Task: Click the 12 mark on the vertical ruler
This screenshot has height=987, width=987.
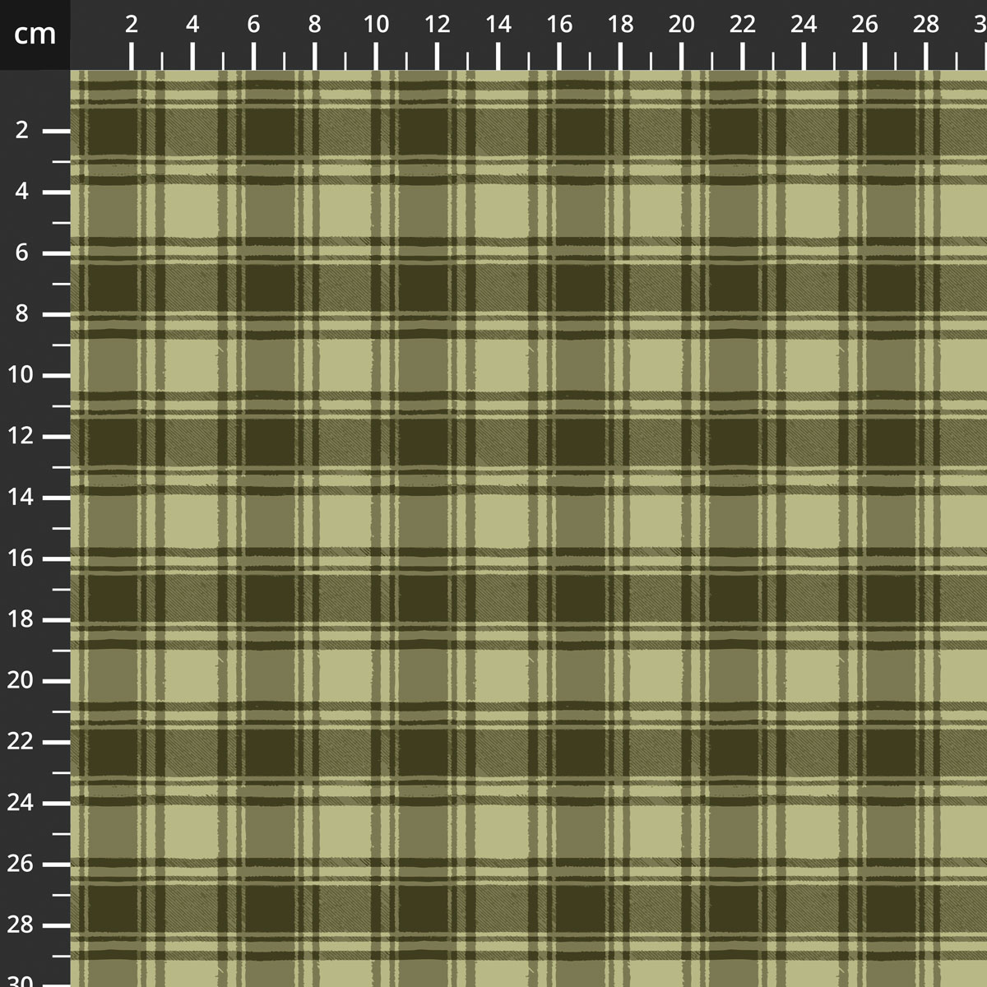Action: (21, 436)
